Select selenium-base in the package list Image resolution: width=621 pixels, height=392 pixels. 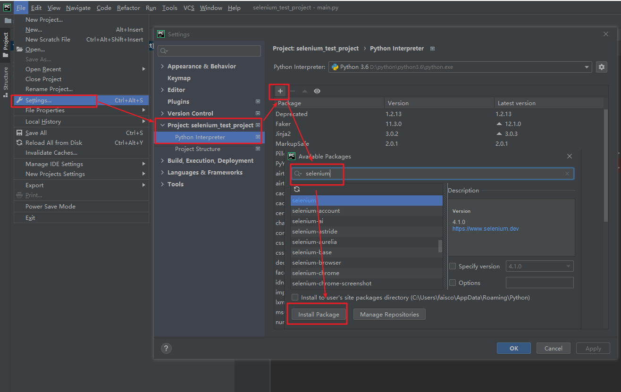[x=366, y=252]
